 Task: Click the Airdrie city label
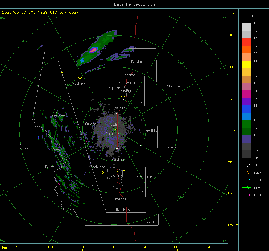[118, 159]
